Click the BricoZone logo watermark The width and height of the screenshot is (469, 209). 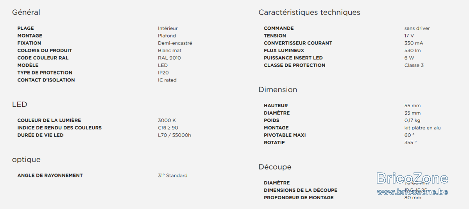pos(412,179)
